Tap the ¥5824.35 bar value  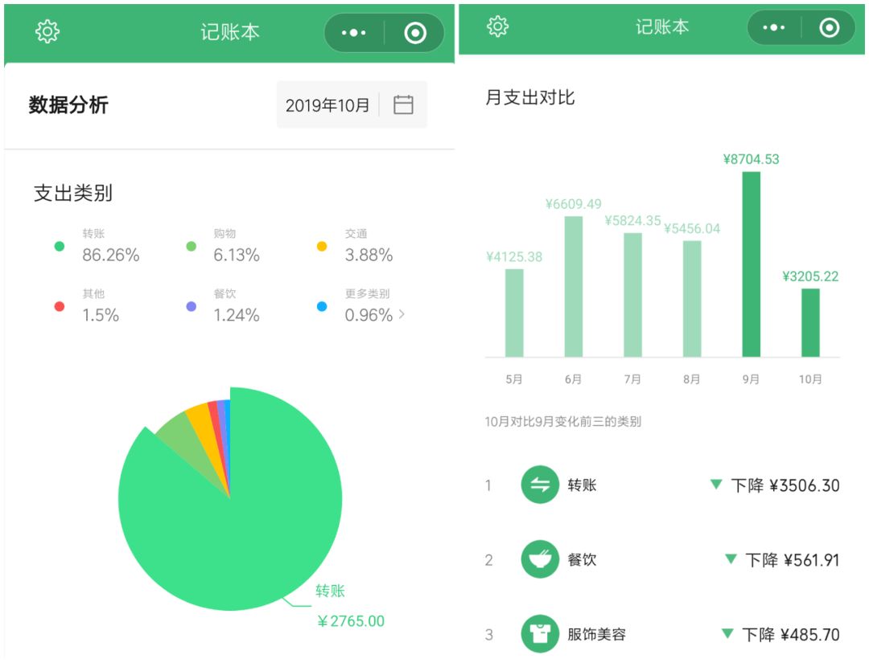pyautogui.click(x=632, y=221)
